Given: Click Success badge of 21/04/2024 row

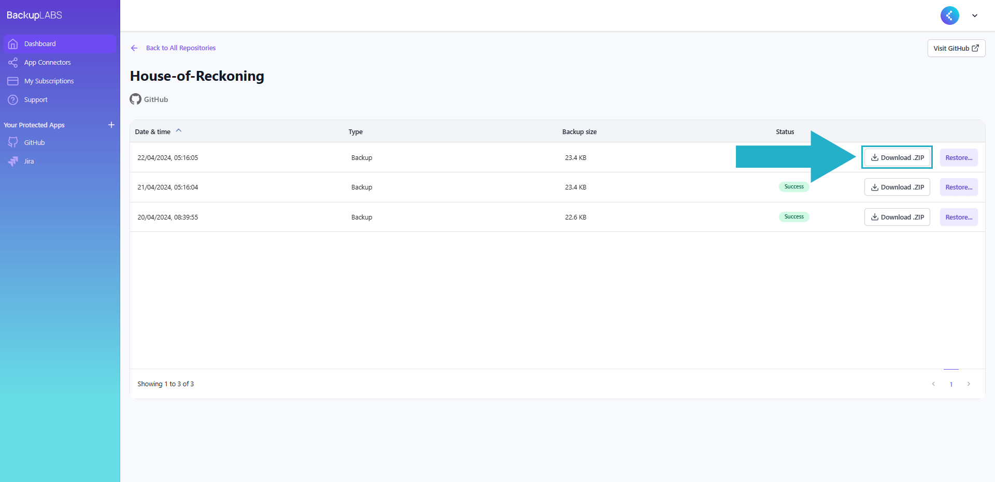Looking at the screenshot, I should [x=794, y=187].
